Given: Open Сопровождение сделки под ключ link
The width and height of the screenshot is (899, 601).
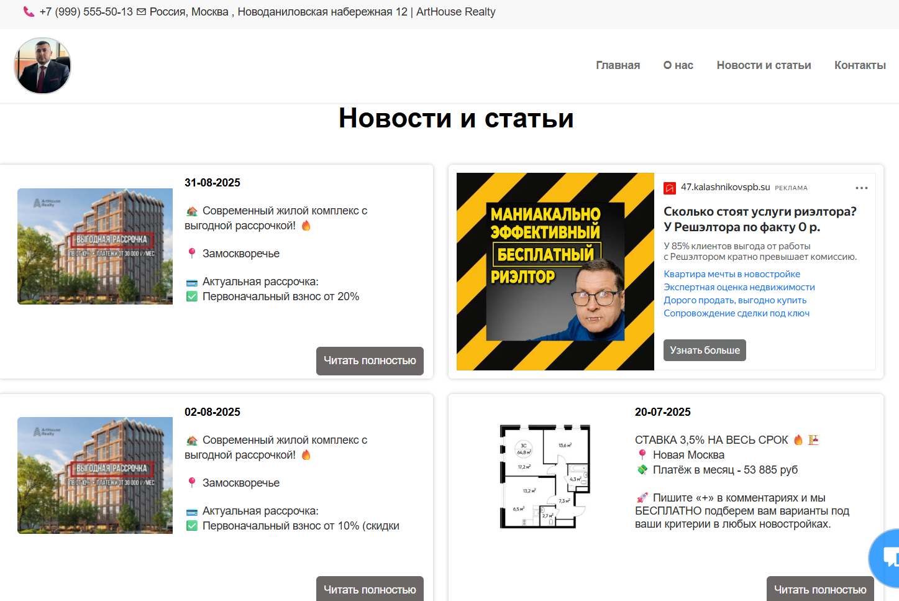Looking at the screenshot, I should 736,313.
